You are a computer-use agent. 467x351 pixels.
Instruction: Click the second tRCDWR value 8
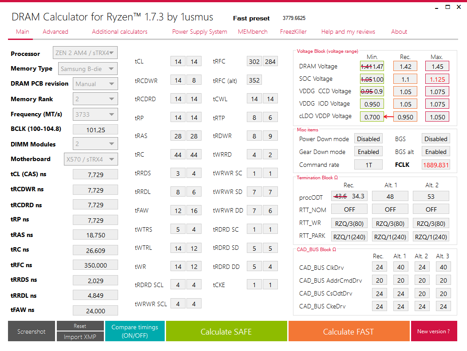coord(194,80)
